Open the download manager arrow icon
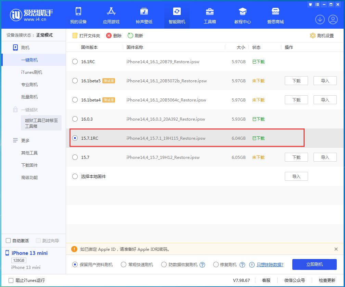This screenshot has height=287, width=345. click(x=320, y=19)
